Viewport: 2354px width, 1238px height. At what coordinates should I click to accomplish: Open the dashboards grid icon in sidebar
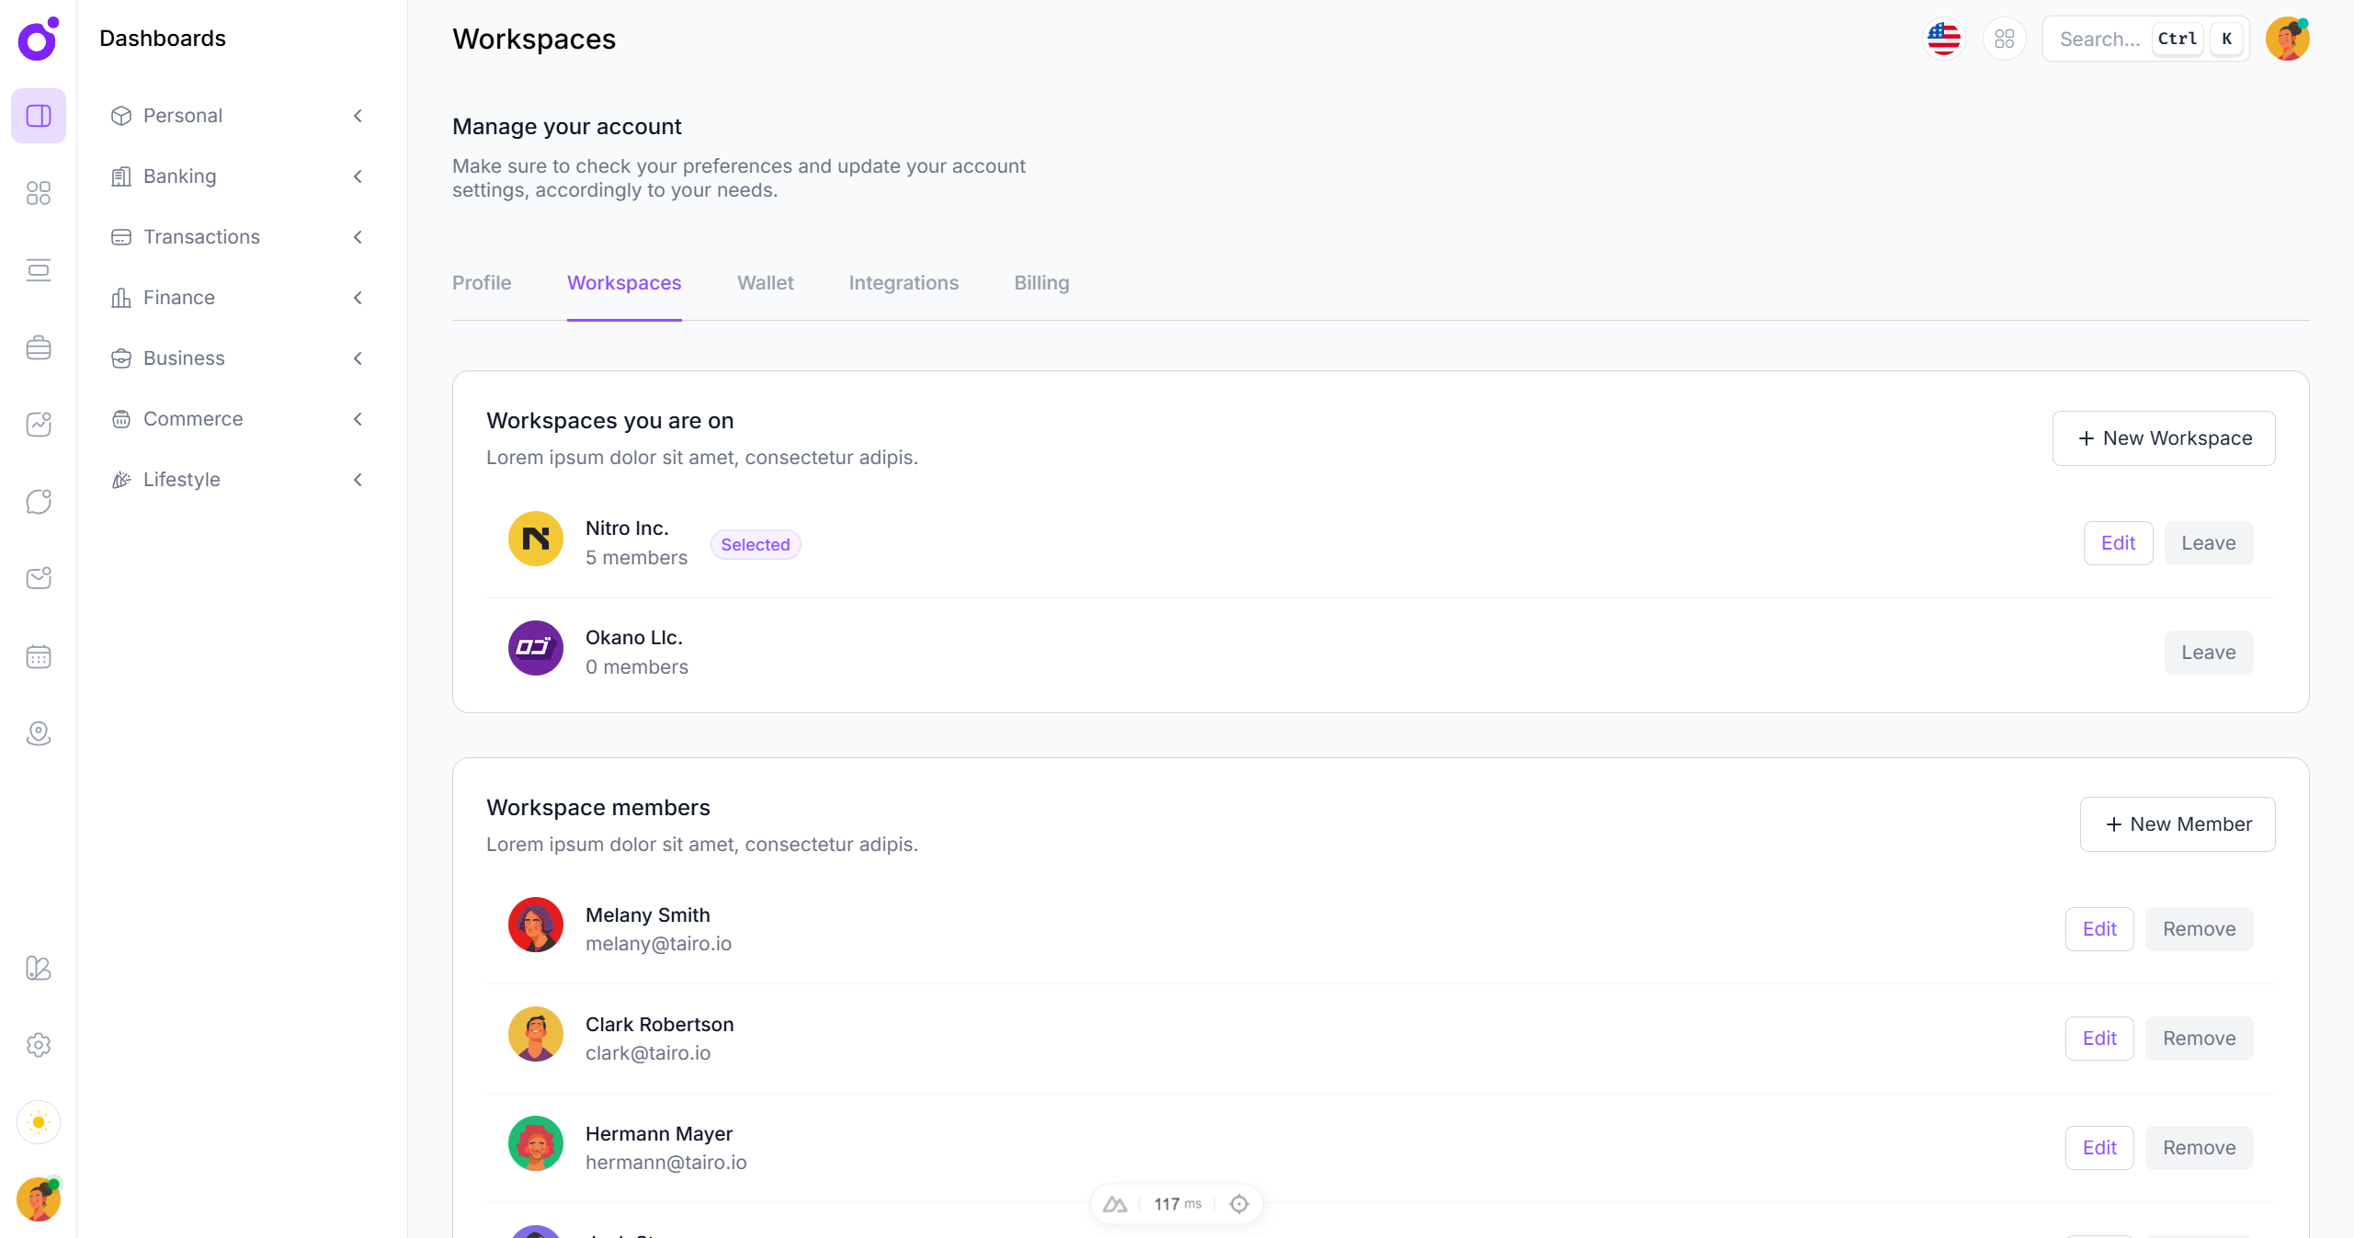(39, 193)
